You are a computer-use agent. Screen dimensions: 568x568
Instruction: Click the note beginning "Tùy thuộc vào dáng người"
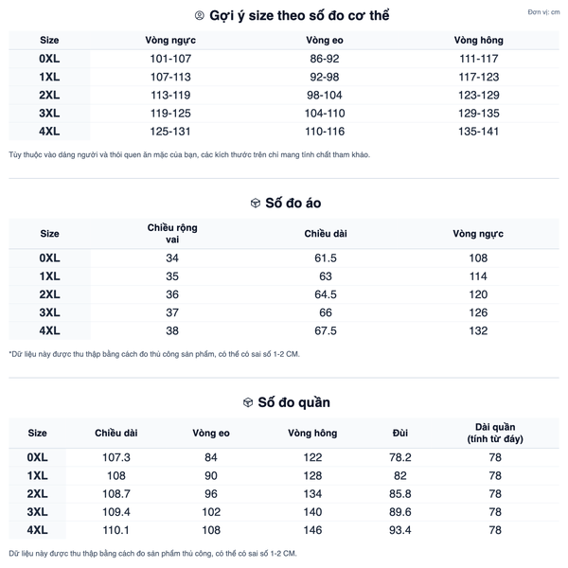(x=189, y=154)
